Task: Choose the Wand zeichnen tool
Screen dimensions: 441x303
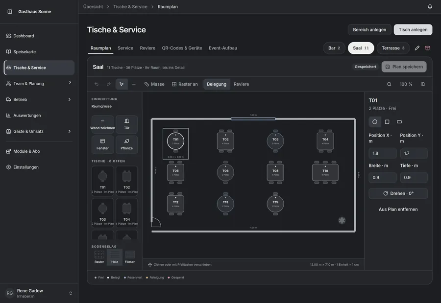Action: point(103,124)
